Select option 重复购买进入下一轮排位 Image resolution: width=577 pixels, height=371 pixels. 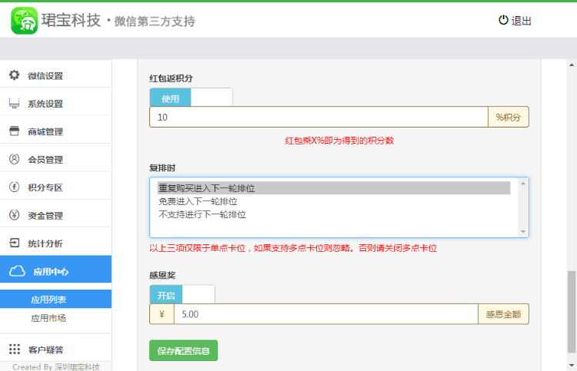[x=334, y=188]
